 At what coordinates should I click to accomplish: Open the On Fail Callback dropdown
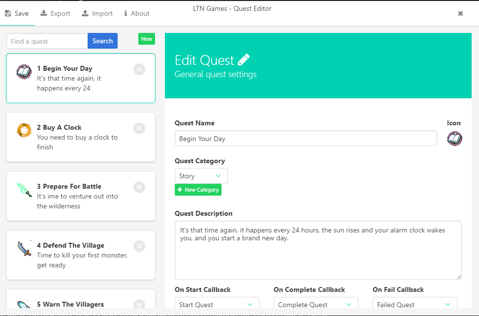[415, 303]
